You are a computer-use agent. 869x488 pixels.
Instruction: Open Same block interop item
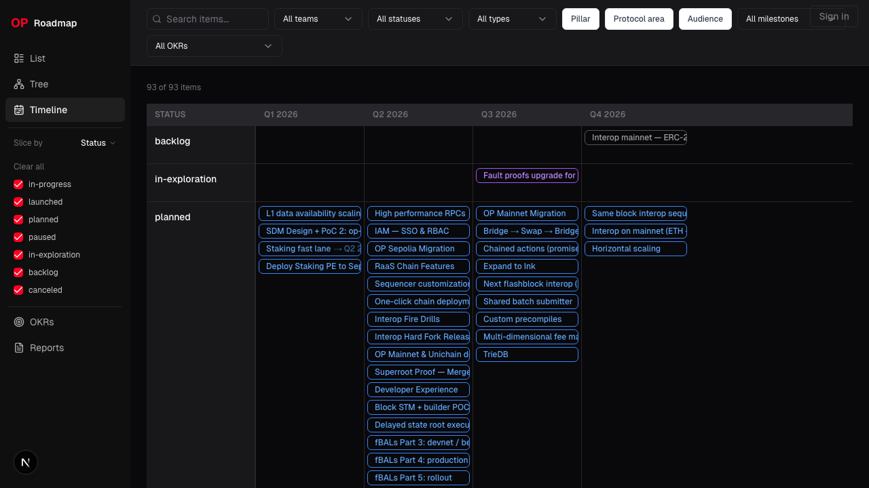[635, 213]
